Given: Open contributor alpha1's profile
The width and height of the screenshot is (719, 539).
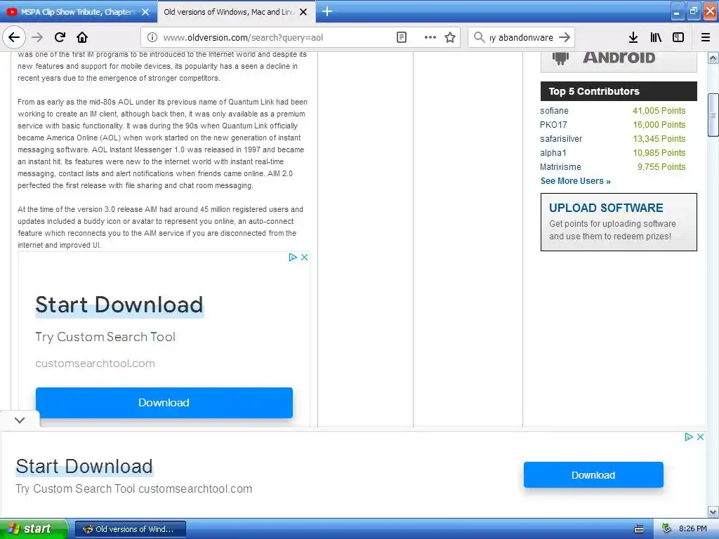Looking at the screenshot, I should pos(553,152).
